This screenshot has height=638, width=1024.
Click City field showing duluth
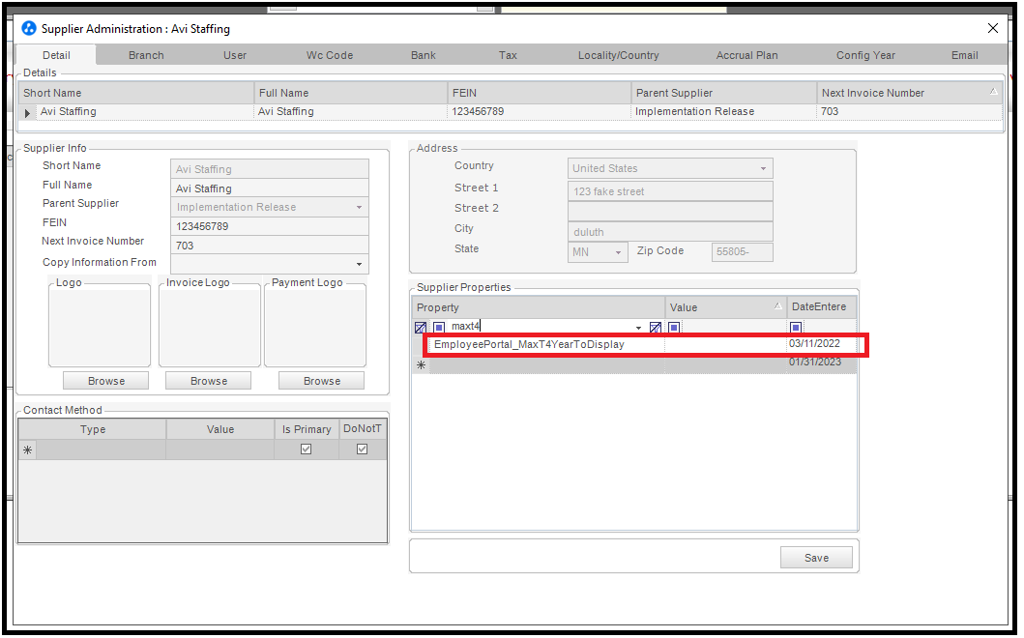(670, 232)
